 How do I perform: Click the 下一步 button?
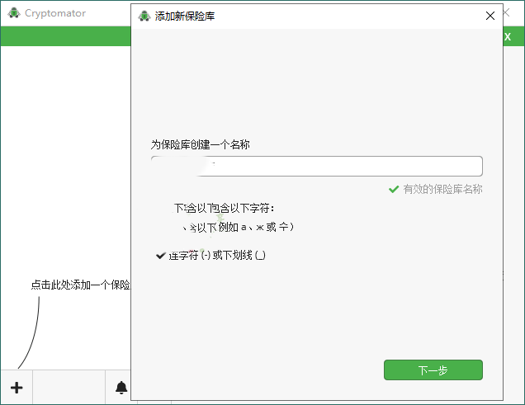(433, 370)
